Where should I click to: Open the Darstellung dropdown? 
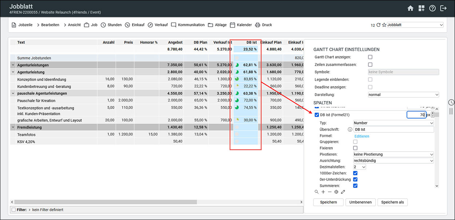403,95
